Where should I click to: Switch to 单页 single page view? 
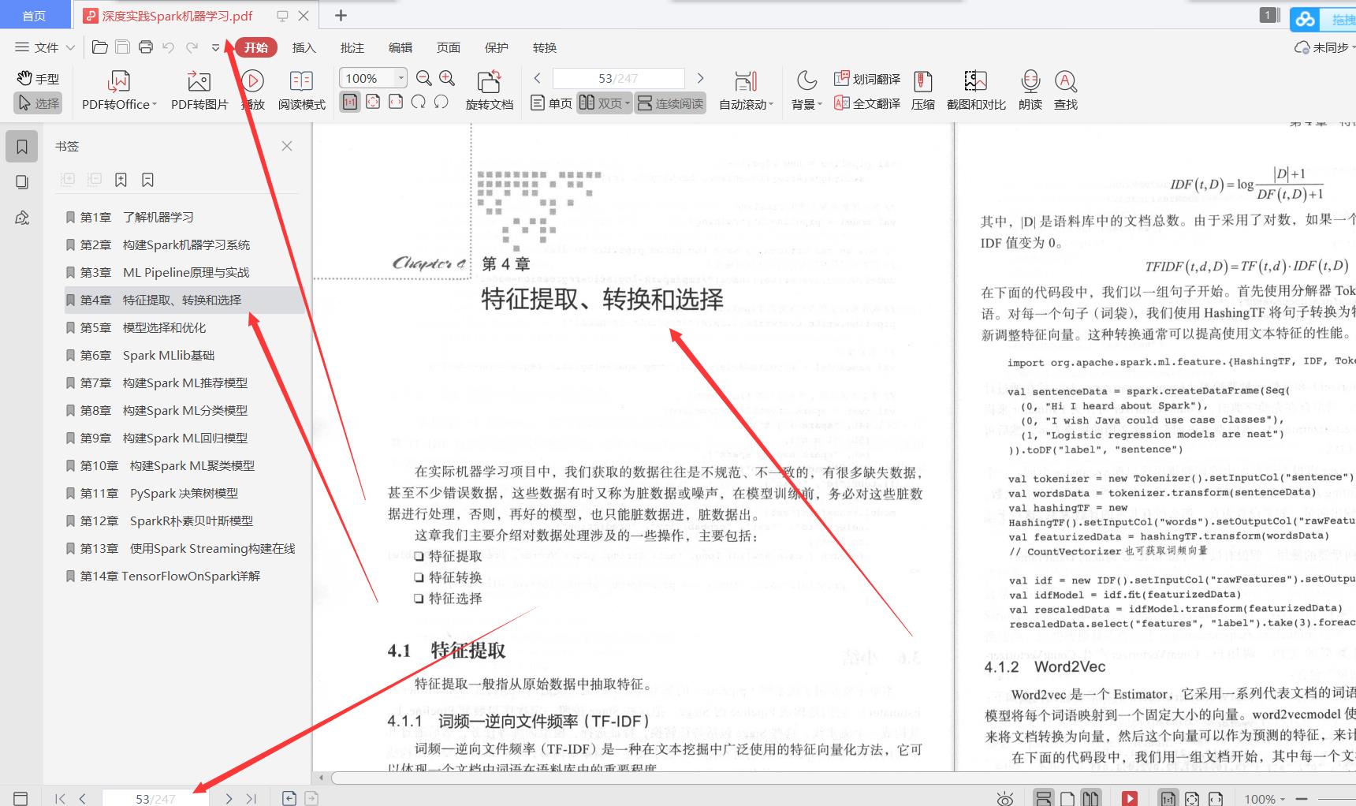point(551,103)
